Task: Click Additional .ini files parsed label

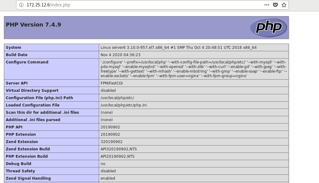Action: point(33,120)
